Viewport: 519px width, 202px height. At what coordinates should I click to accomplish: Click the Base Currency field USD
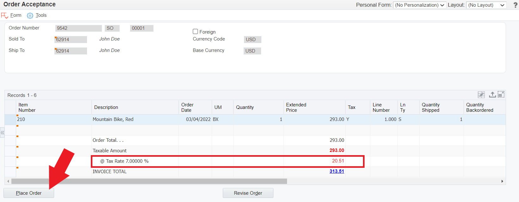252,51
